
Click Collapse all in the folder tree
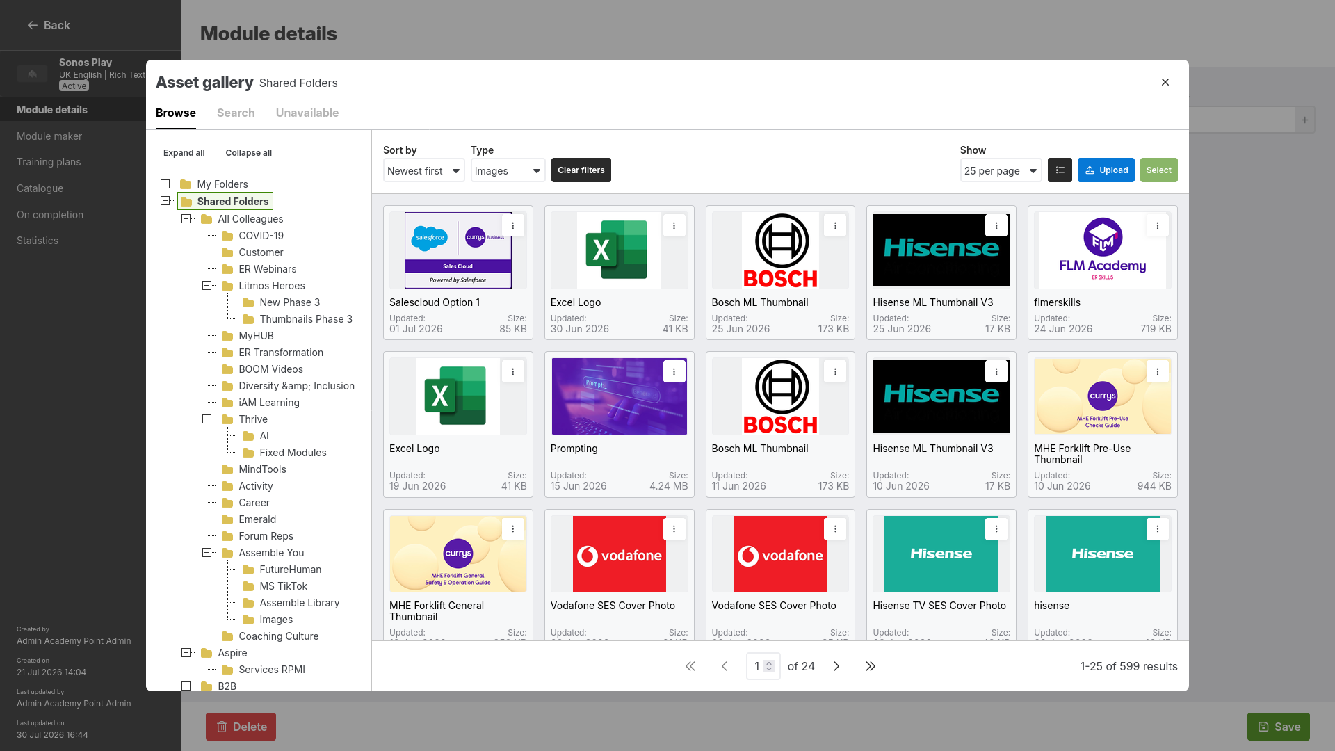248,153
